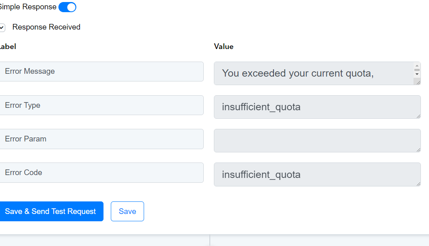
Task: Click the Response Received heading text
Action: pyautogui.click(x=46, y=27)
